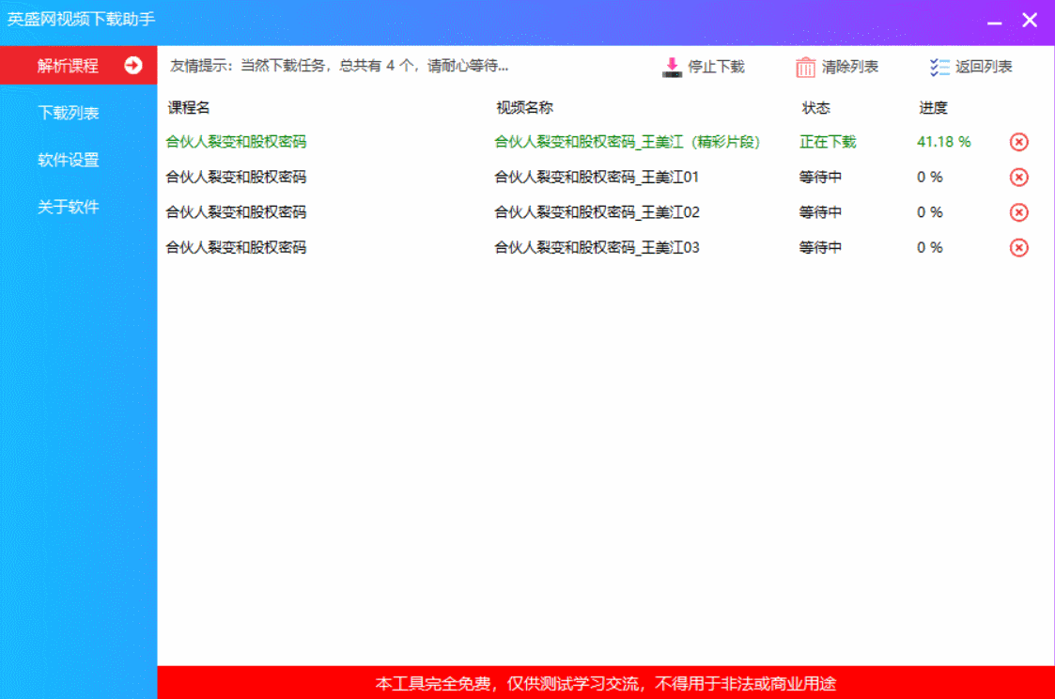Open the 解析课程 sidebar tab
This screenshot has height=699, width=1055.
coord(78,65)
